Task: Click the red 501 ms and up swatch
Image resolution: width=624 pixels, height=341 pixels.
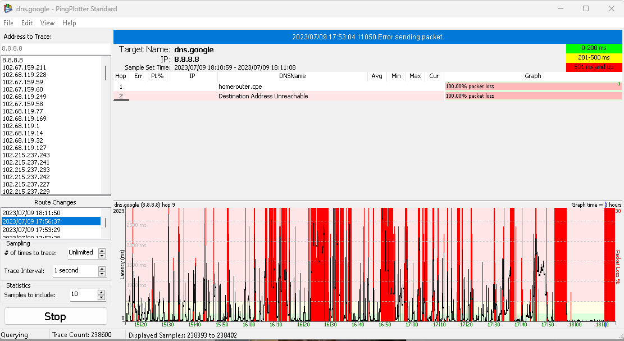Action: tap(594, 67)
